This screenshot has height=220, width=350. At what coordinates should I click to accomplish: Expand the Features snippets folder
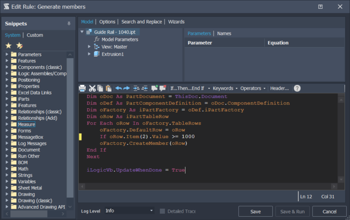[7, 60]
